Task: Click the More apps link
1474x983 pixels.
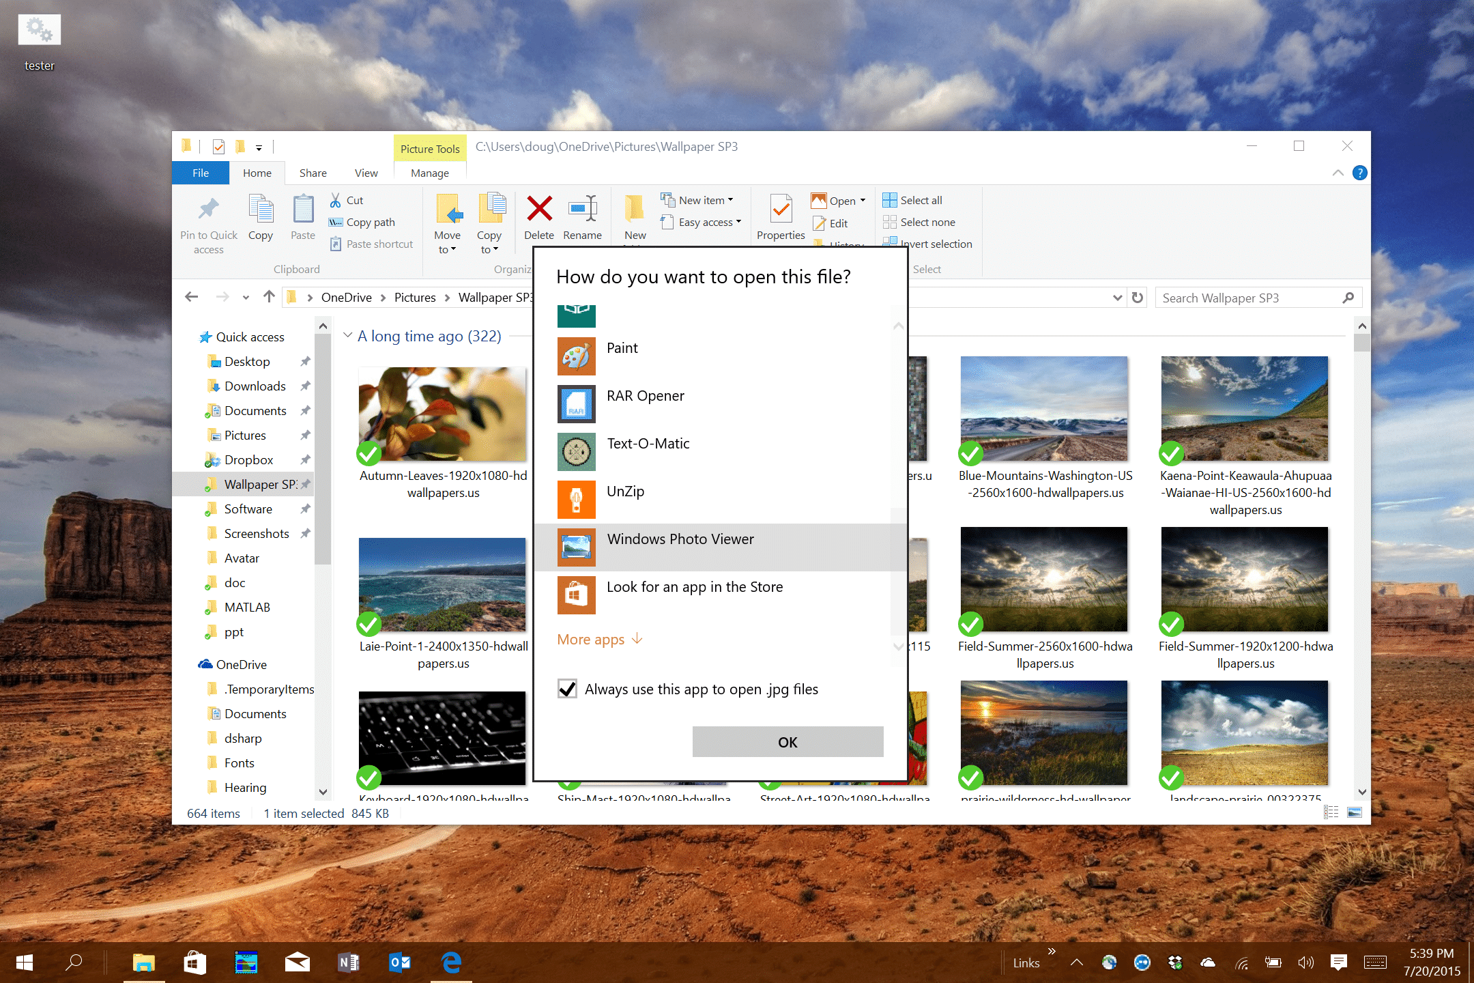Action: click(x=600, y=639)
